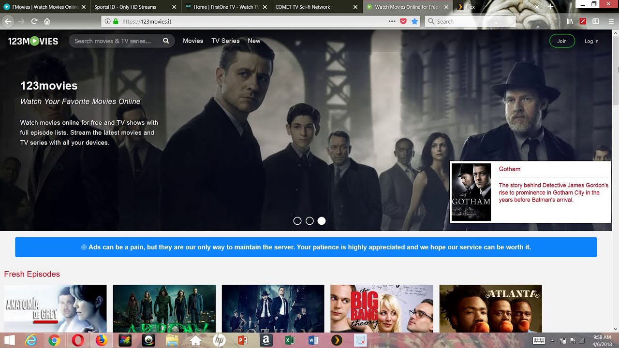The width and height of the screenshot is (619, 348).
Task: Open New section in site navbar
Action: coord(254,41)
